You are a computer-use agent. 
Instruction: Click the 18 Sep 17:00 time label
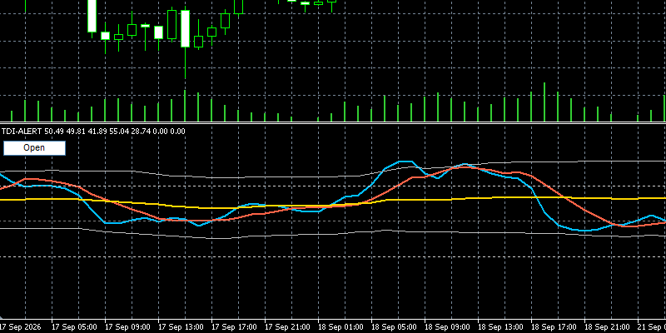pos(554,327)
